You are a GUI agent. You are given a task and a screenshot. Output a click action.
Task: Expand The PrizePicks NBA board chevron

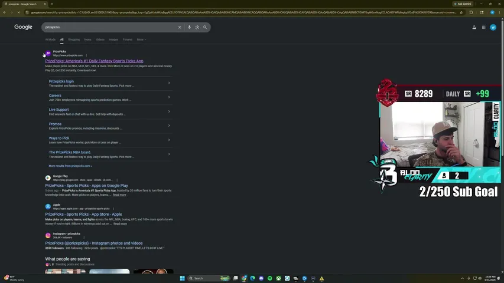[169, 154]
